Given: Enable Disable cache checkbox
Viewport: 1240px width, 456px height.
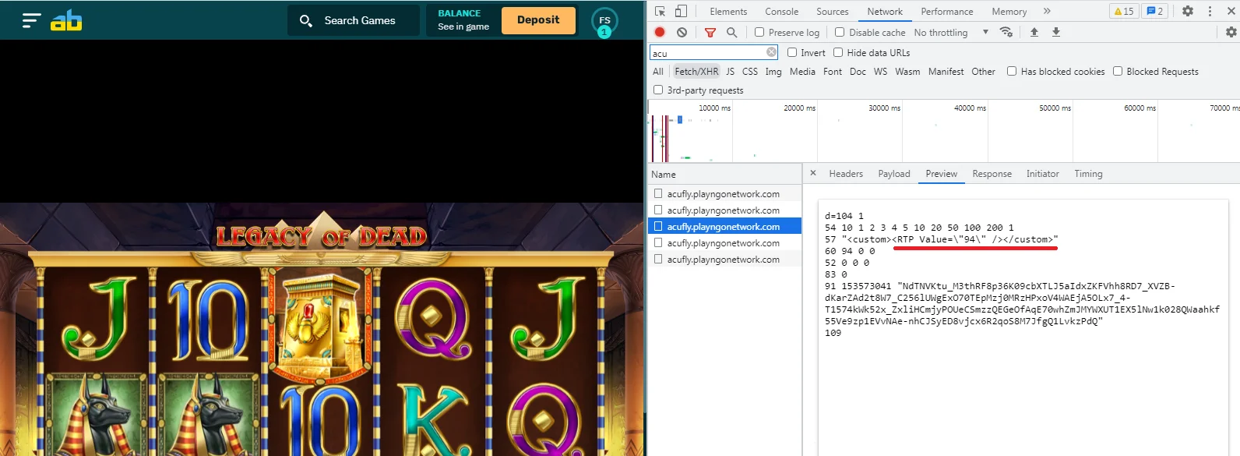Looking at the screenshot, I should tap(840, 32).
